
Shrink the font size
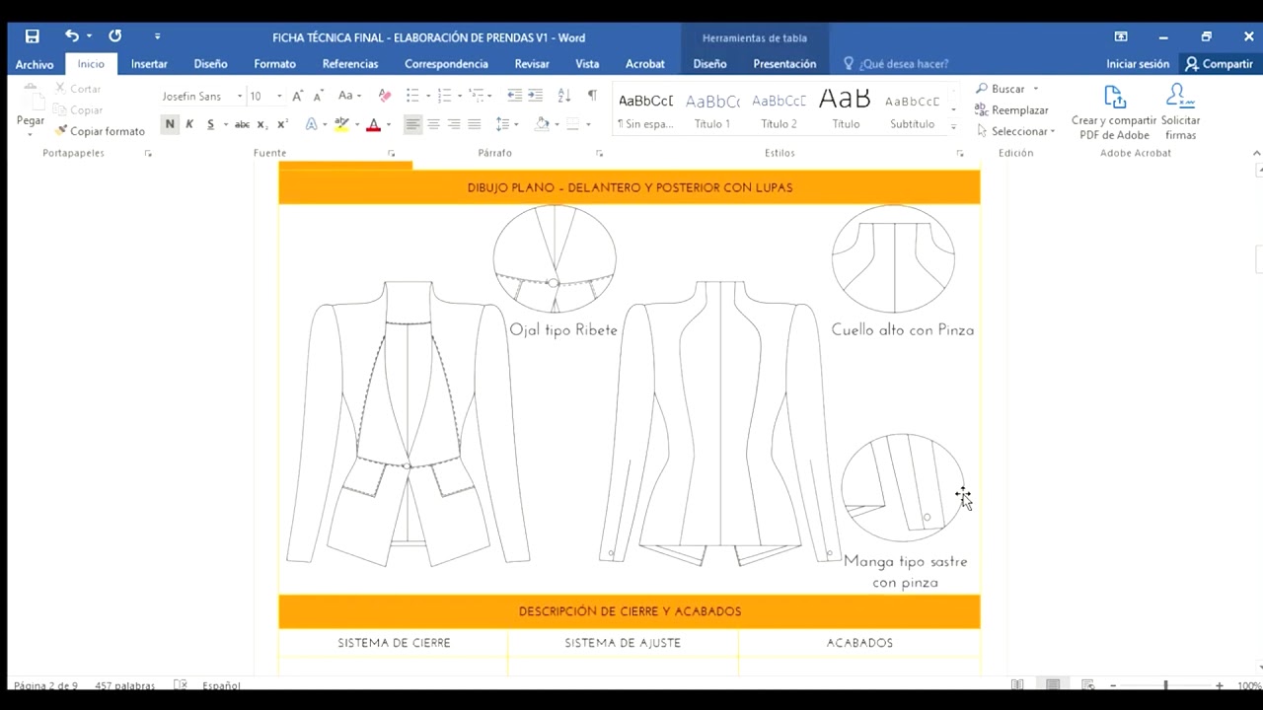click(318, 96)
